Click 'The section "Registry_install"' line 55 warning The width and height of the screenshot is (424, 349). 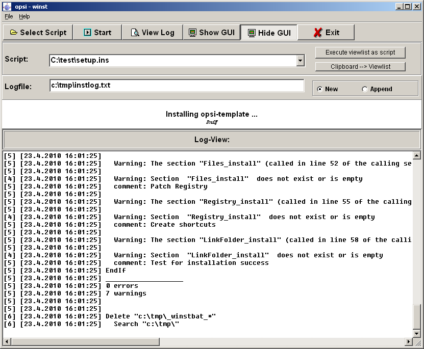point(263,202)
